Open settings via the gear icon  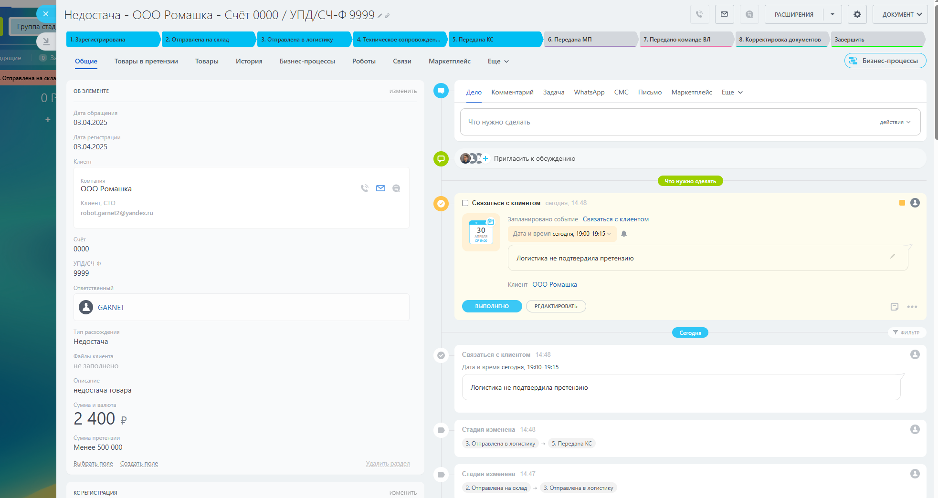pos(857,14)
